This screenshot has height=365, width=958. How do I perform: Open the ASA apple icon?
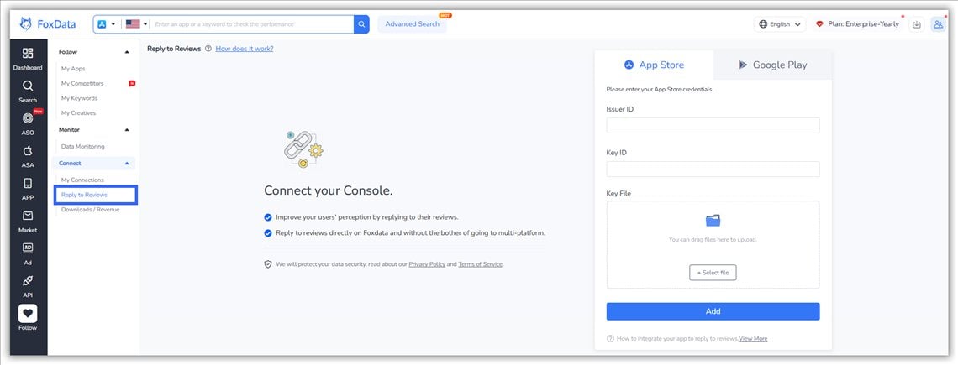coord(28,151)
